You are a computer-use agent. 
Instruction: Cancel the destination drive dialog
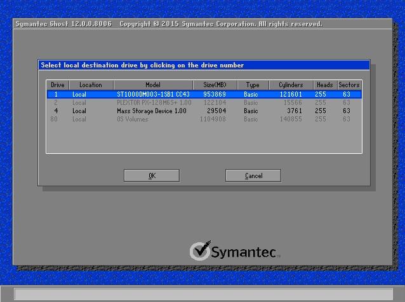253,175
